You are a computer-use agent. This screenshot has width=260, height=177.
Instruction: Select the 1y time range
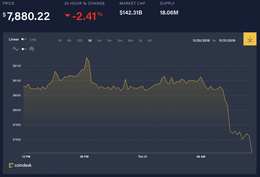pos(141,41)
